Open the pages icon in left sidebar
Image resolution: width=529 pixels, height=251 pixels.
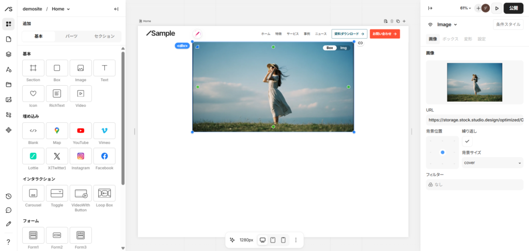[9, 39]
